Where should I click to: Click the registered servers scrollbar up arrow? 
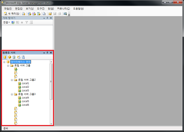[51, 62]
